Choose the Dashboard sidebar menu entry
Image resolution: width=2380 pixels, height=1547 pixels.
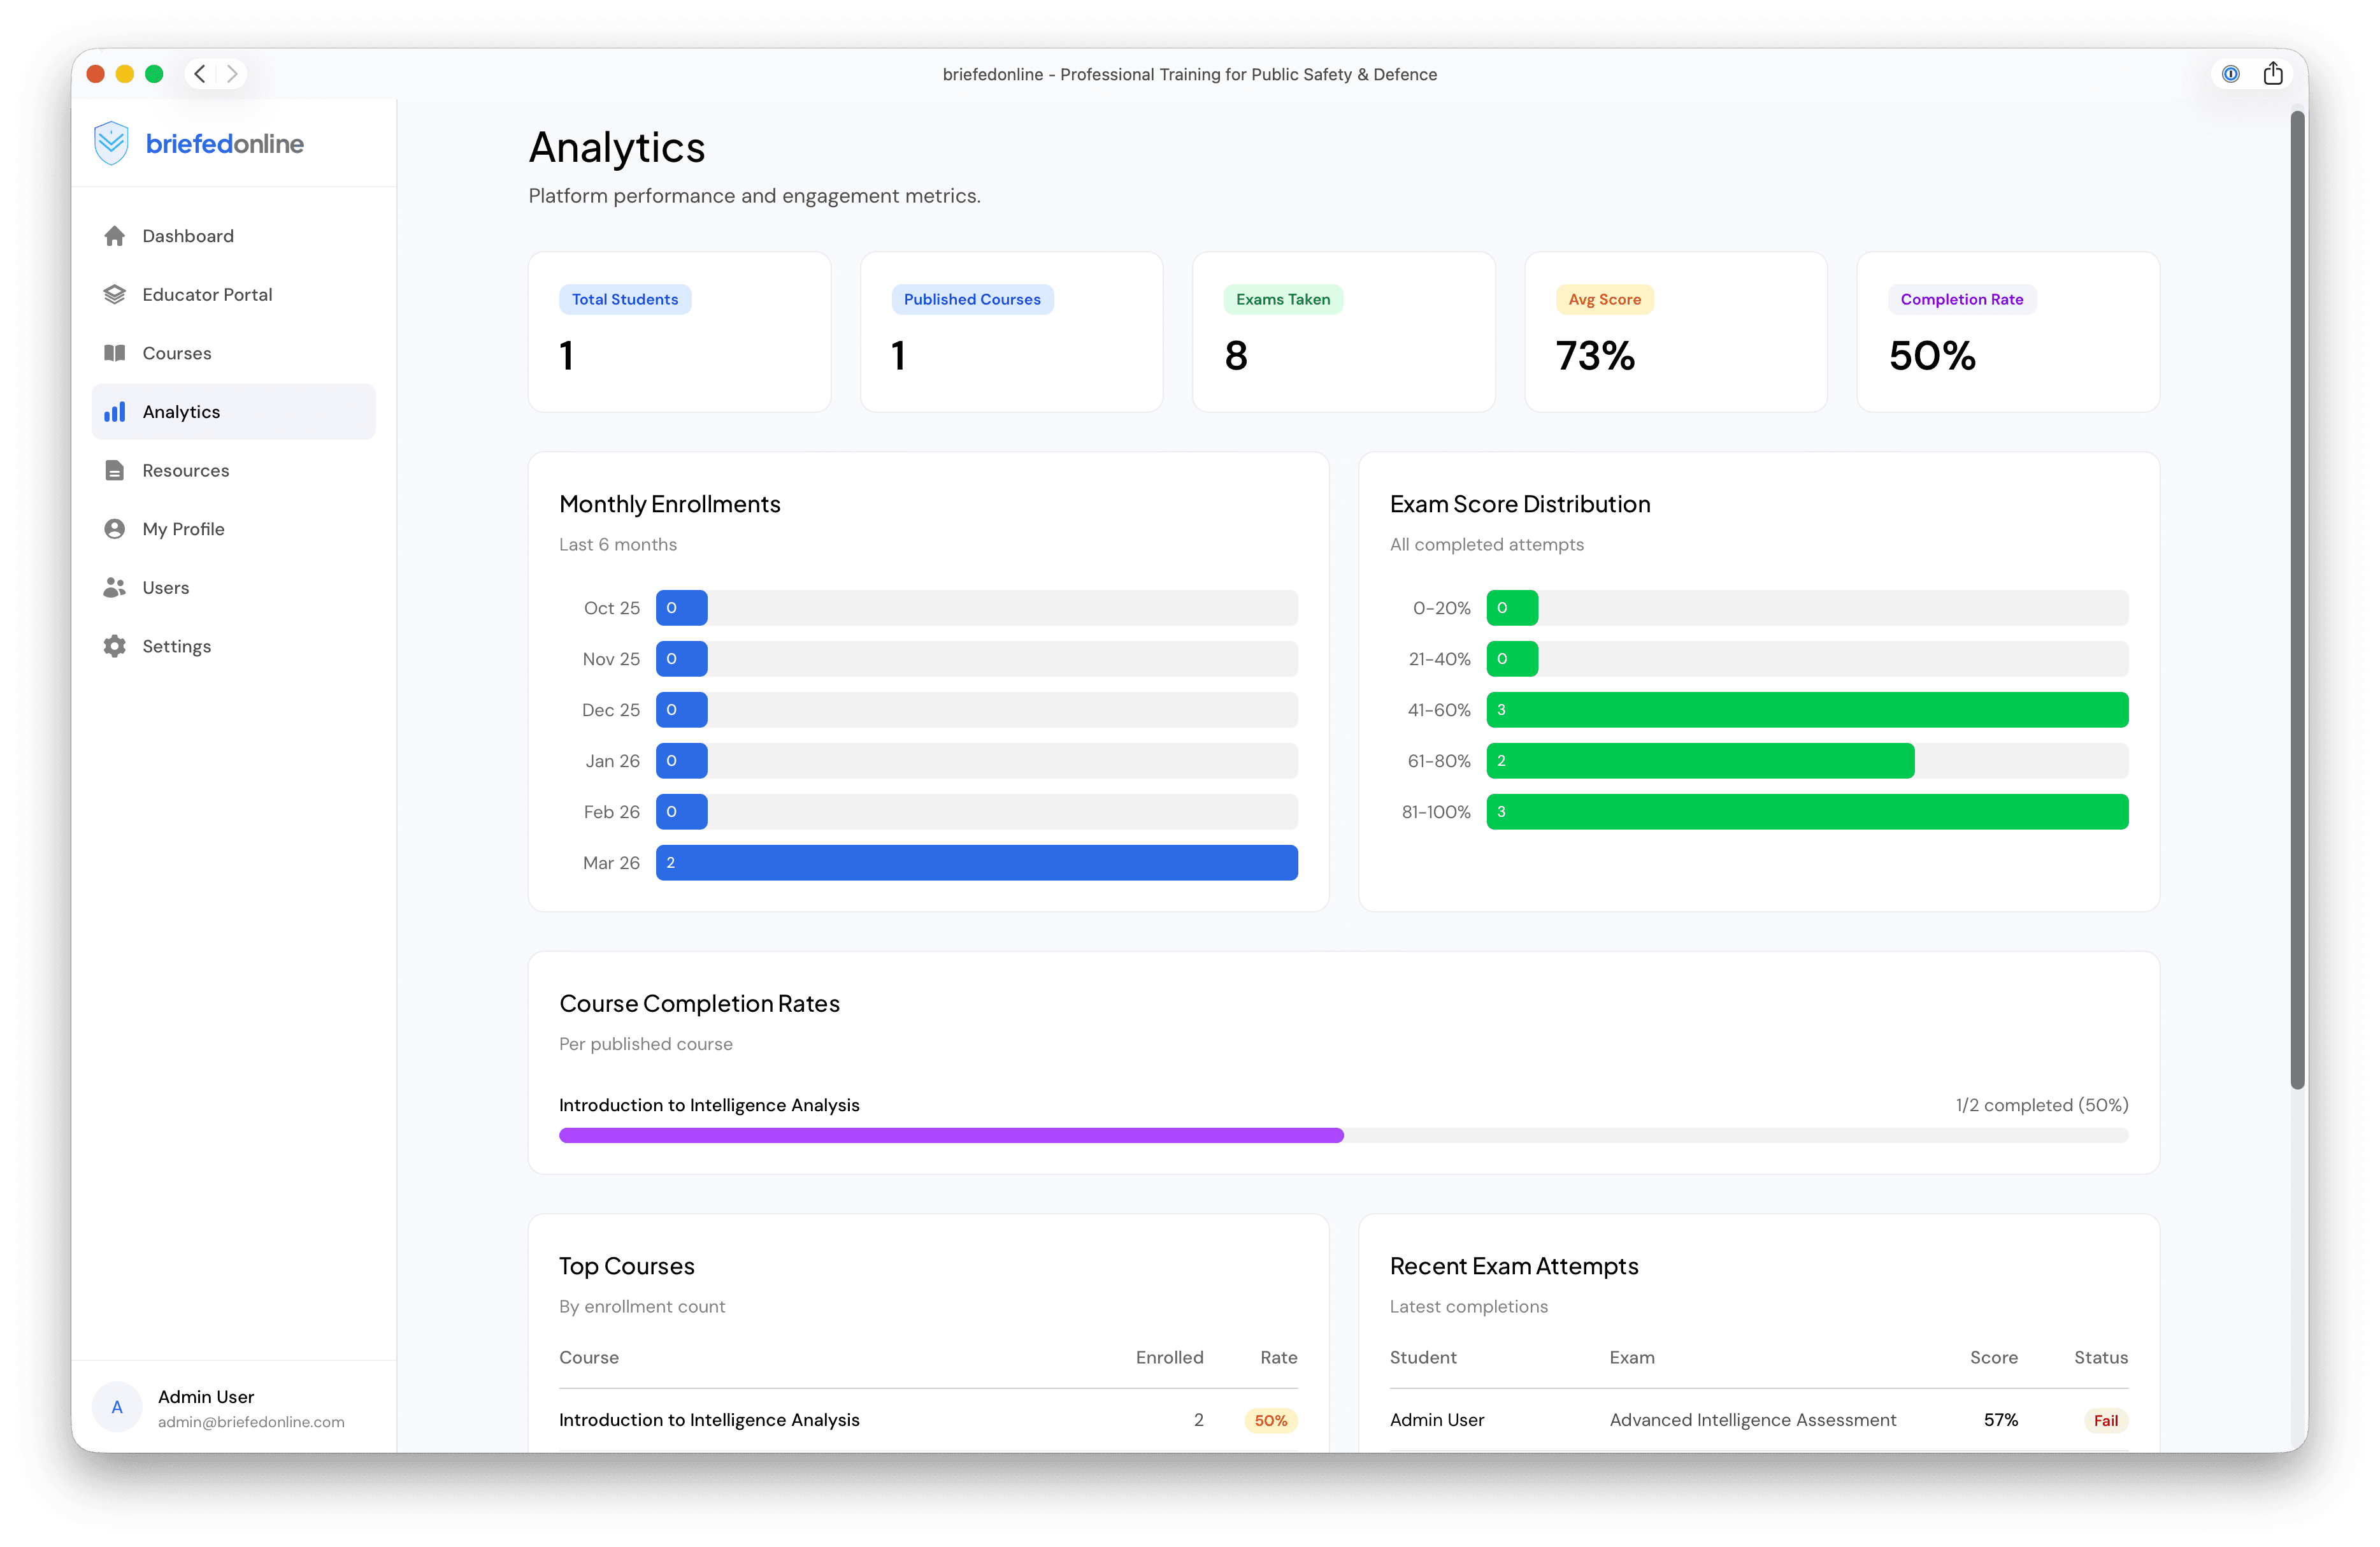click(189, 235)
